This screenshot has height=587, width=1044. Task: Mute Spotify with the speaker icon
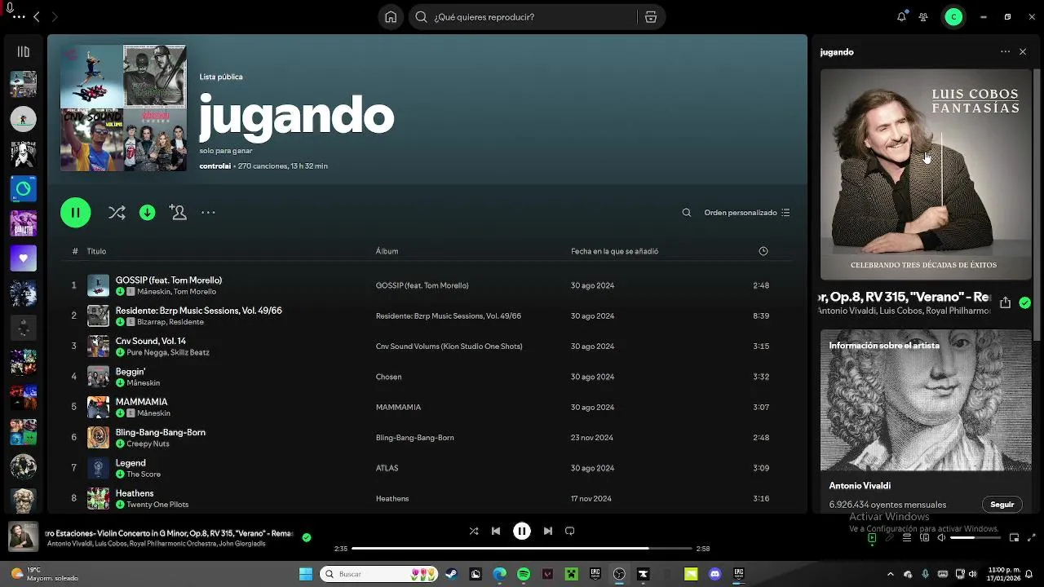940,537
